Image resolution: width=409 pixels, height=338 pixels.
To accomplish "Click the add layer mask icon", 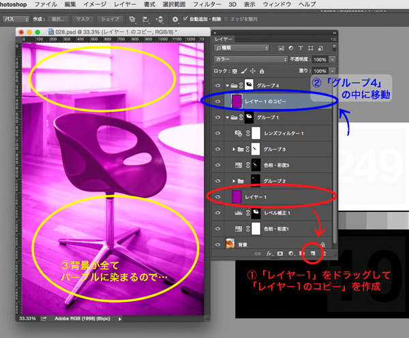I will [281, 253].
